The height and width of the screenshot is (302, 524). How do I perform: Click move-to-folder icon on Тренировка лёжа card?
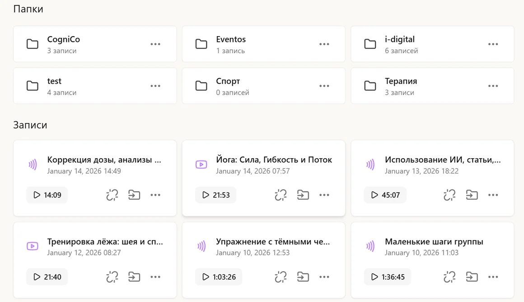[x=134, y=277]
